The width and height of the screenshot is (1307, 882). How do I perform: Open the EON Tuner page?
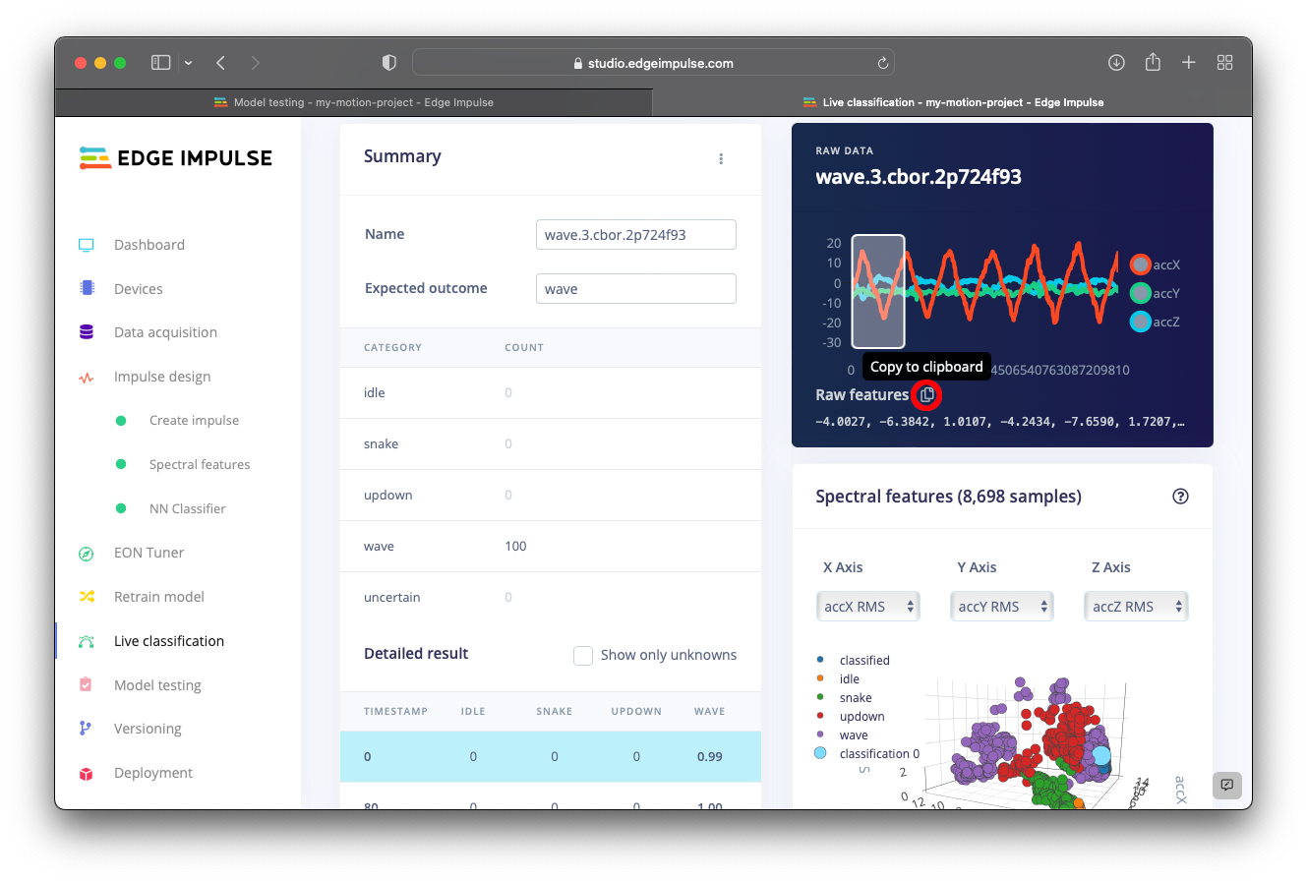(149, 553)
